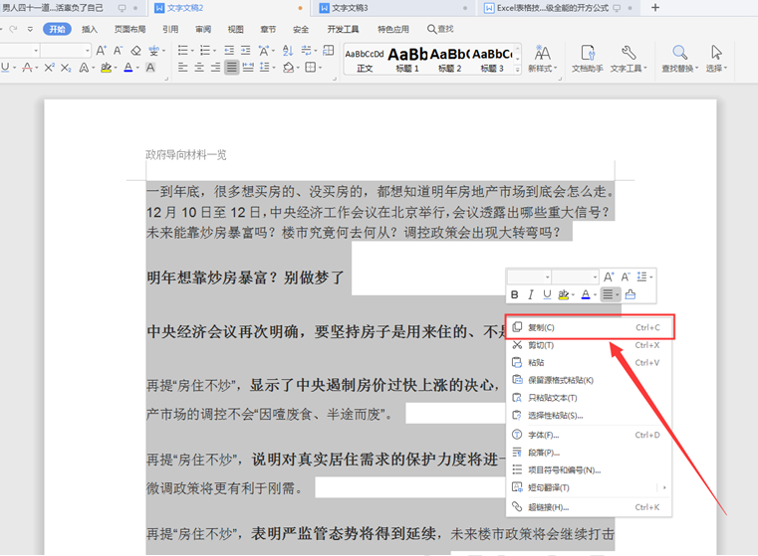Apply ribbon yellow highlight color
Image resolution: width=758 pixels, height=556 pixels.
106,68
